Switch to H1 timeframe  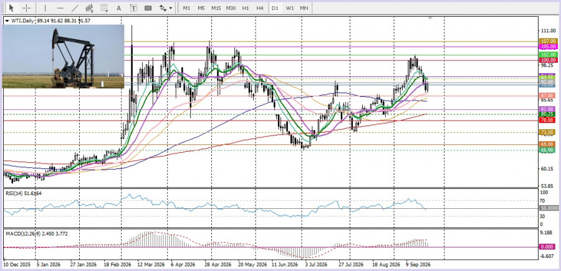tap(246, 8)
